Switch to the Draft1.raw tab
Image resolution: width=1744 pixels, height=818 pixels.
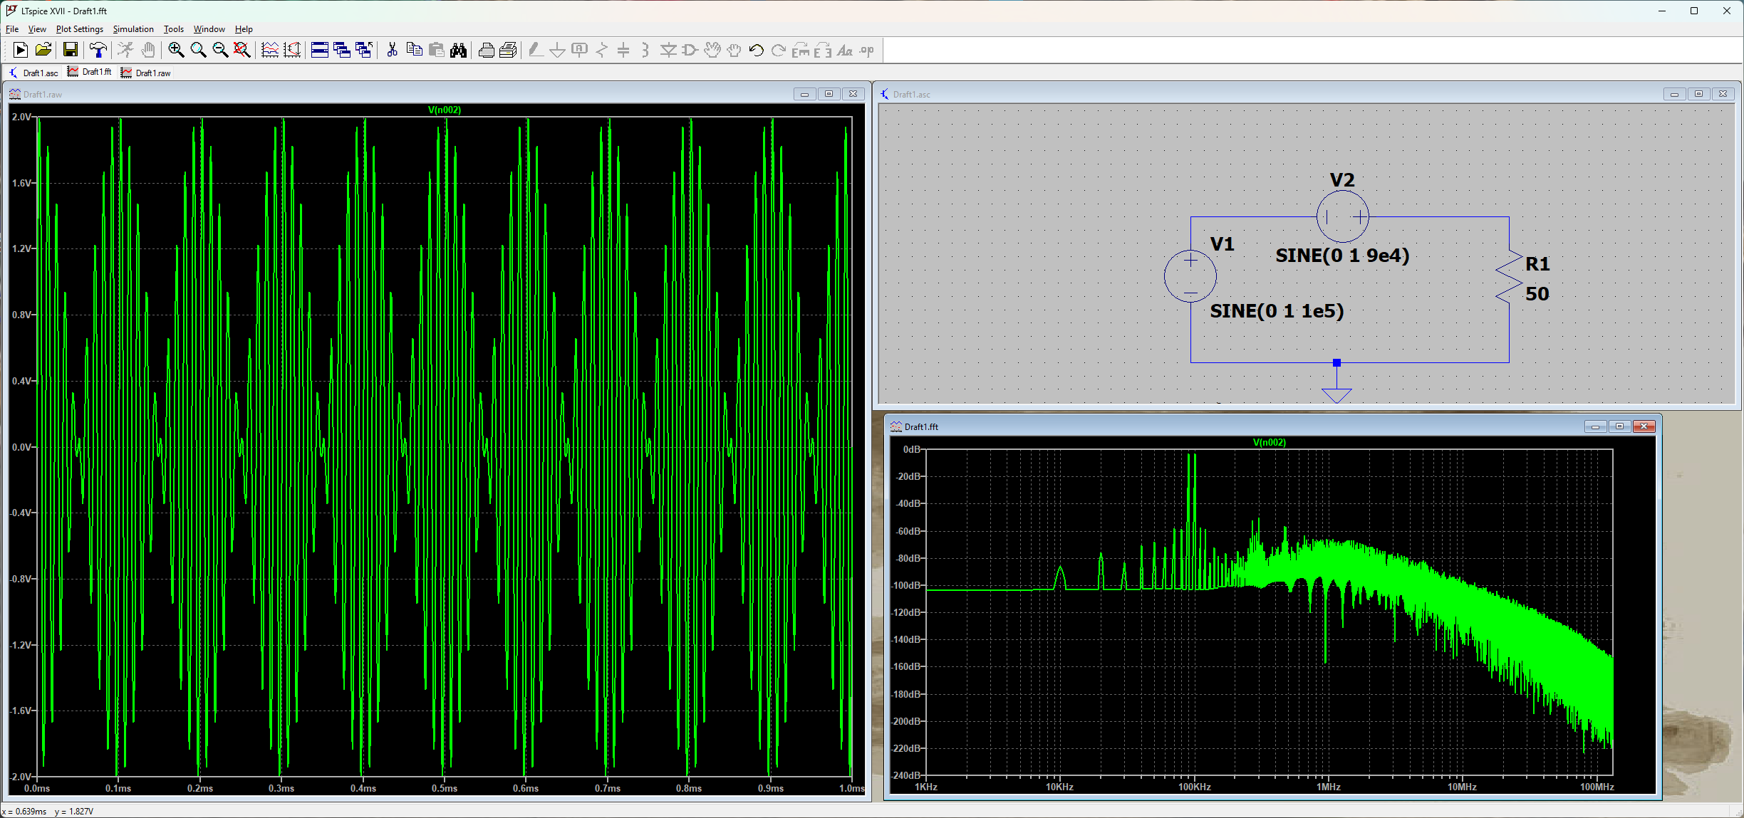pos(146,73)
